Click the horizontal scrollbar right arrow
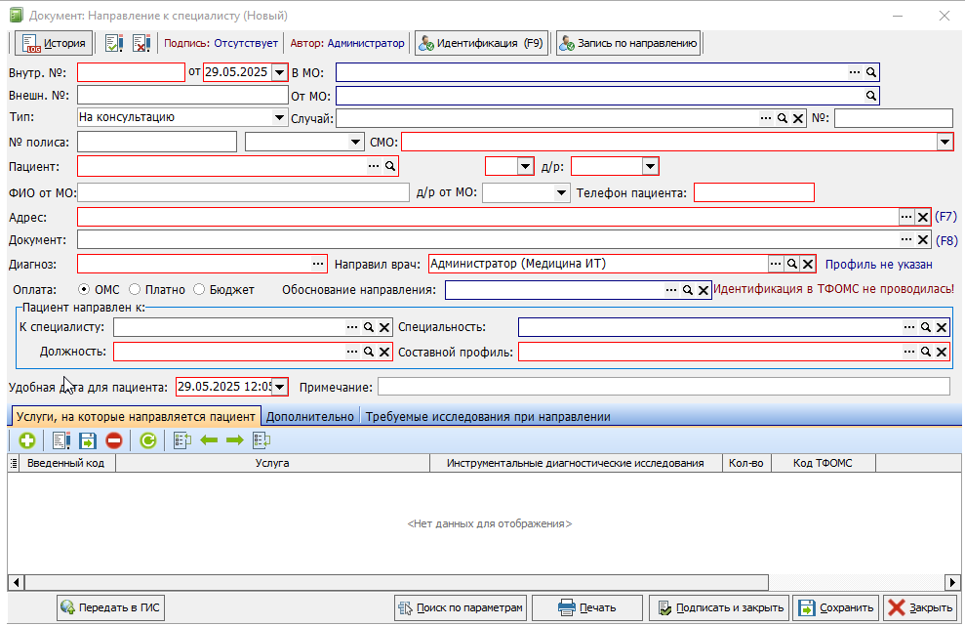Screen dimensions: 965x626 tap(952, 582)
